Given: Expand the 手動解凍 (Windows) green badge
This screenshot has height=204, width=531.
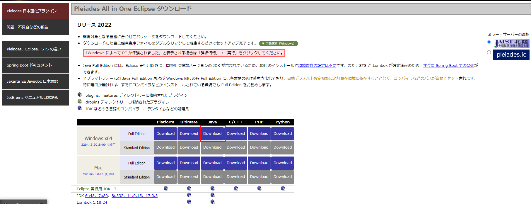Looking at the screenshot, I should (279, 43).
